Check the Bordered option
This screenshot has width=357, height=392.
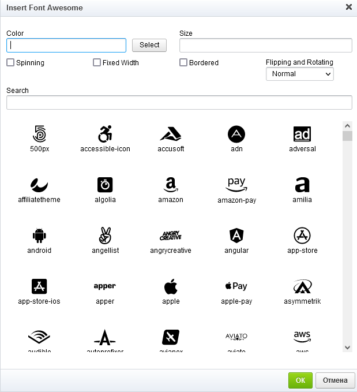click(183, 62)
